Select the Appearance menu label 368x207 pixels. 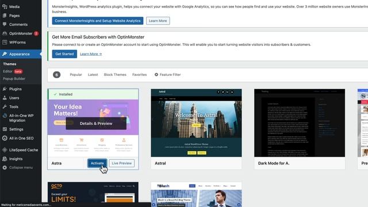pyautogui.click(x=20, y=54)
